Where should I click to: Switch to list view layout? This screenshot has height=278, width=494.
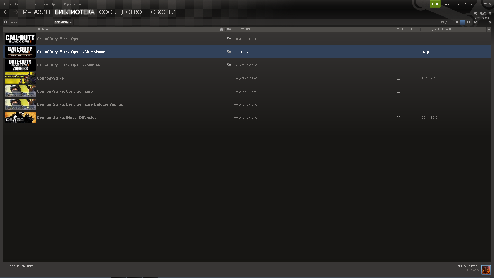click(462, 22)
